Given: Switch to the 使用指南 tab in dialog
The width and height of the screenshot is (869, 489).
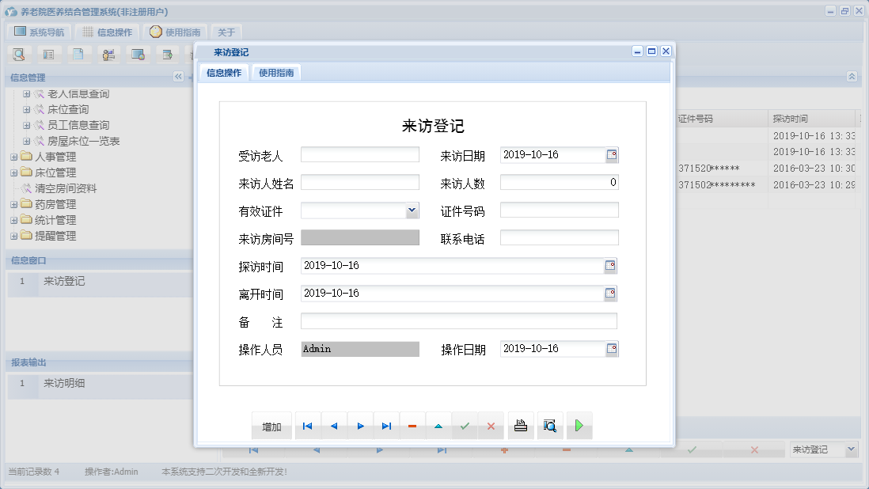Looking at the screenshot, I should pyautogui.click(x=275, y=71).
